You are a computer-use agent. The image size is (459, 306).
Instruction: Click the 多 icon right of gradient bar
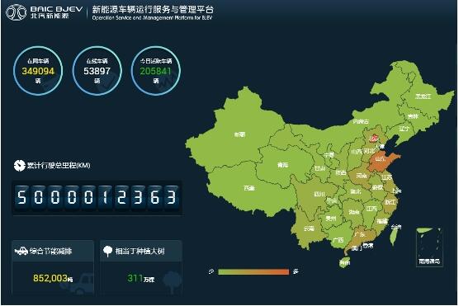(296, 271)
